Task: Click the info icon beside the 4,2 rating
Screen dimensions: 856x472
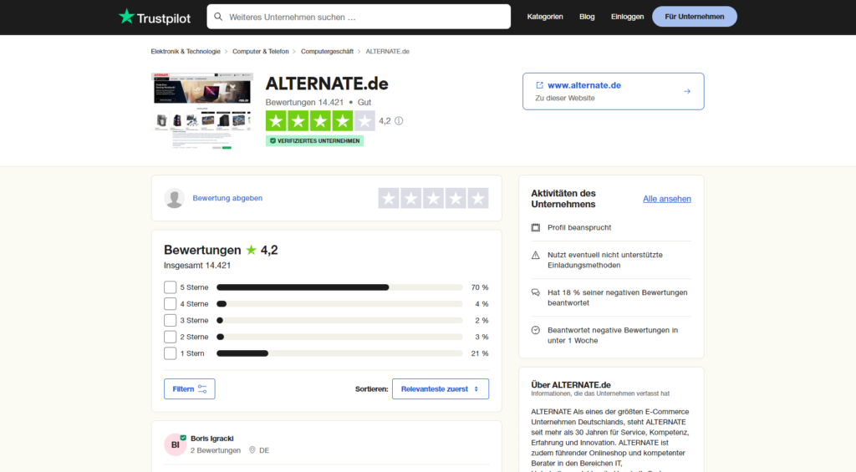Action: (x=399, y=121)
